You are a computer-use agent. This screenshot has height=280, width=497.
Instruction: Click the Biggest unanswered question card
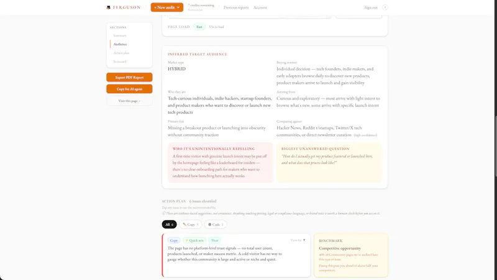coord(329,162)
